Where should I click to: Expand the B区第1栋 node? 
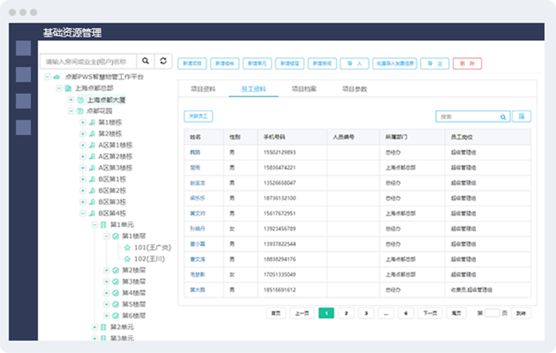83,179
